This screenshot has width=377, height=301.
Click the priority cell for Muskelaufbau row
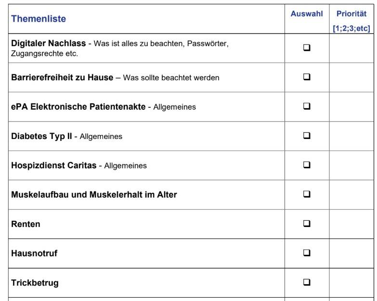[x=351, y=195]
